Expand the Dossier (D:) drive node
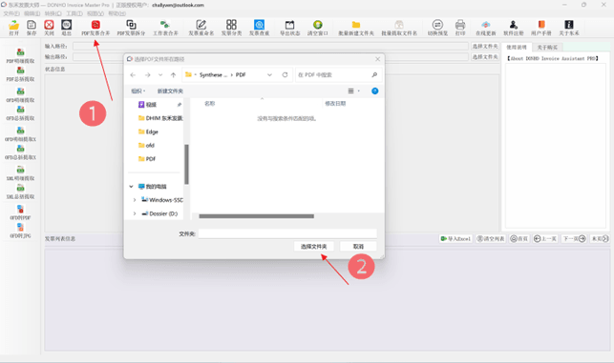This screenshot has width=614, height=363. [135, 213]
